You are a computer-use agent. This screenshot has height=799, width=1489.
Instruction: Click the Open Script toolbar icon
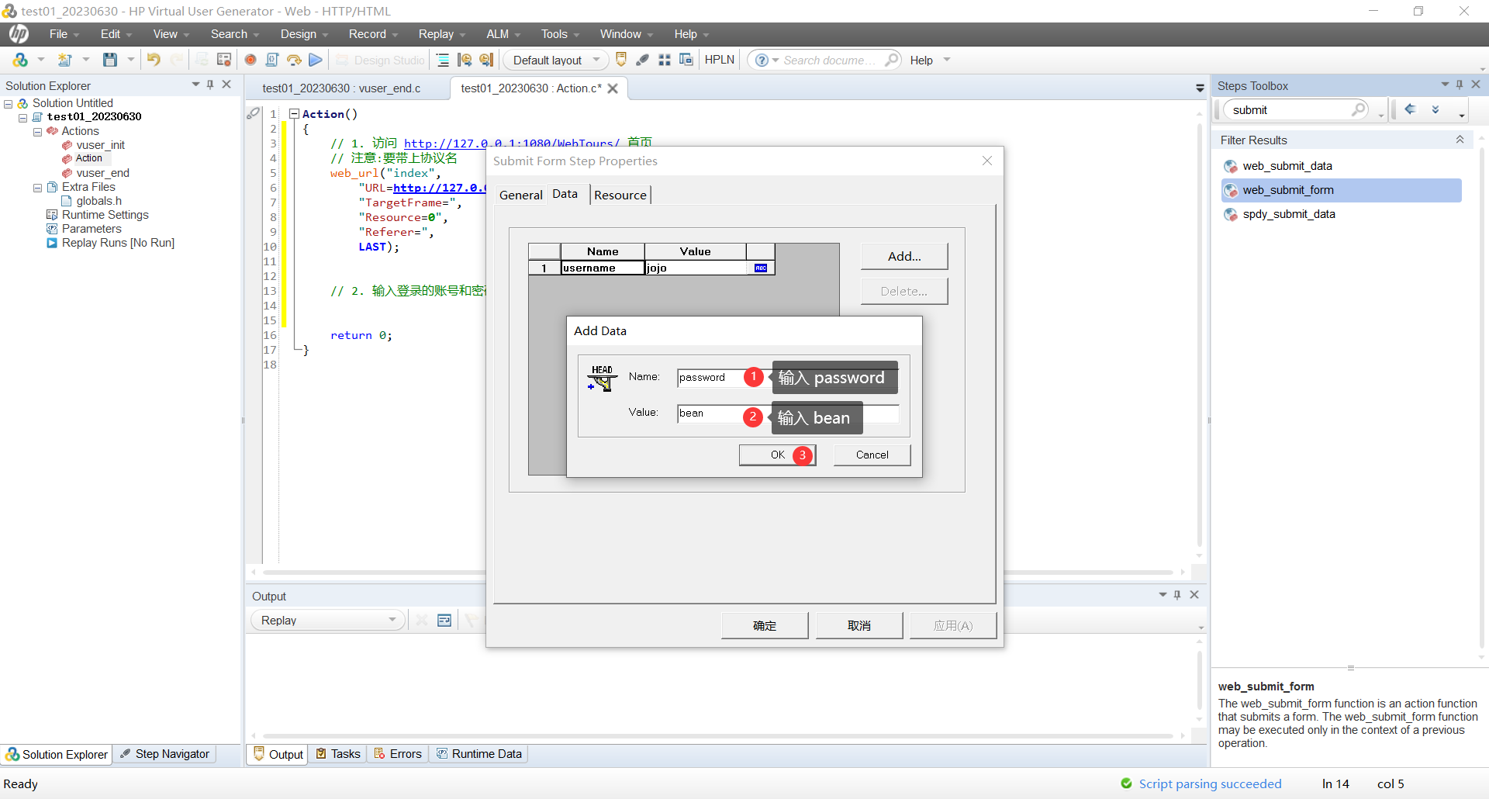pyautogui.click(x=65, y=60)
